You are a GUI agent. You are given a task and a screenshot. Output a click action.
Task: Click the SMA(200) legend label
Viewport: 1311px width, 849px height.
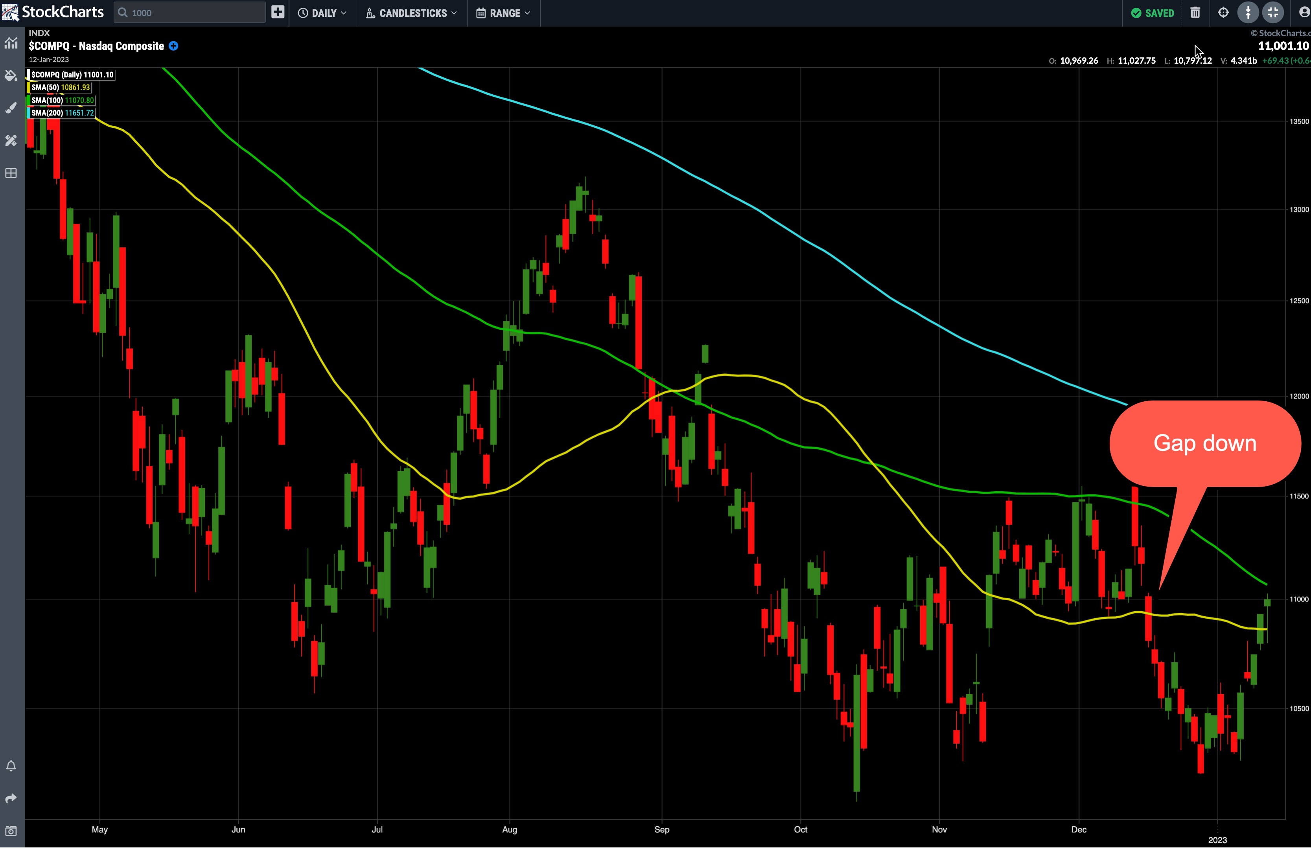point(62,113)
